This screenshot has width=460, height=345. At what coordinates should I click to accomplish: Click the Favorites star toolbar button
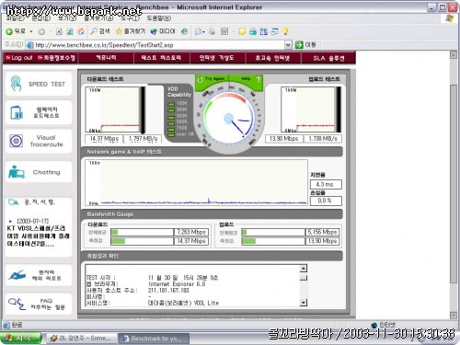point(131,31)
